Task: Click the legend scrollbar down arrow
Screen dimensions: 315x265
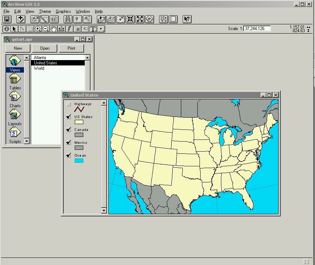Action: 104,211
